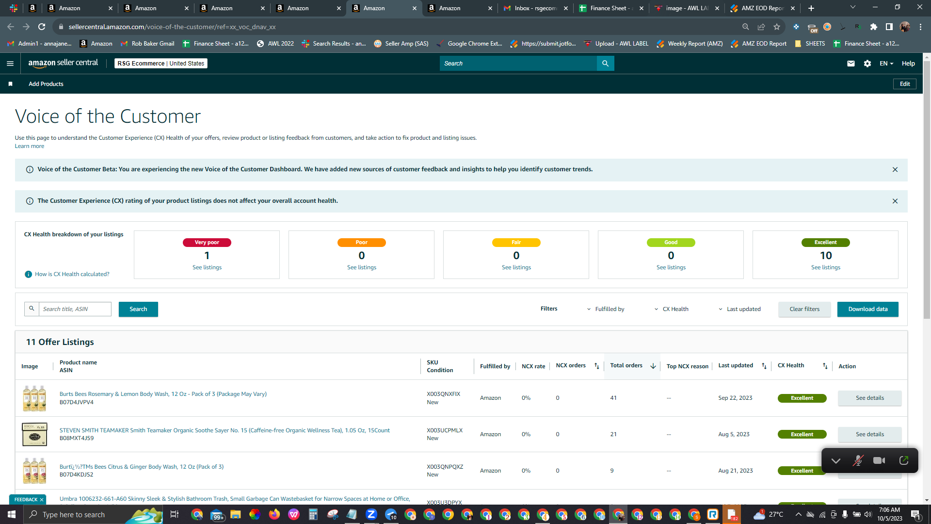
Task: Click See listings under Excellent
Action: tap(826, 267)
